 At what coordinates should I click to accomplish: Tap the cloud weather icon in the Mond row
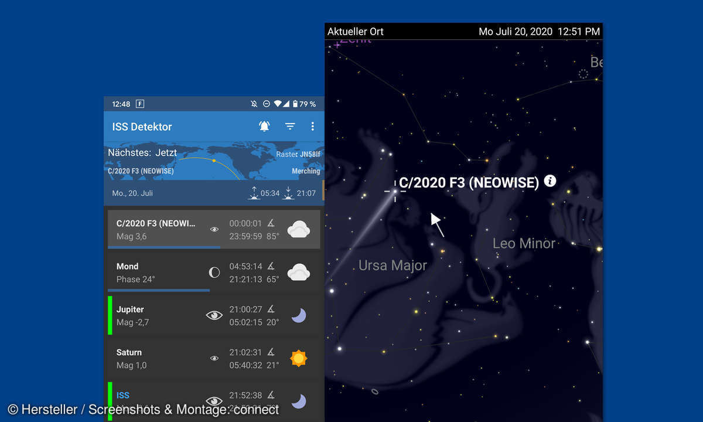pos(299,272)
